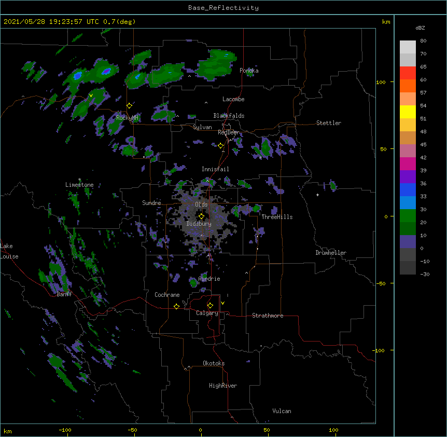This screenshot has height=437, width=447.
Task: Click the Stettler city label
Action: pyautogui.click(x=329, y=123)
